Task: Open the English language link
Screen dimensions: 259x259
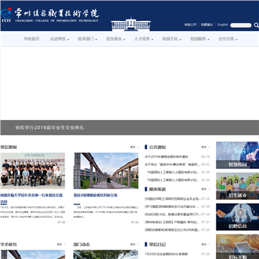Action: click(223, 24)
